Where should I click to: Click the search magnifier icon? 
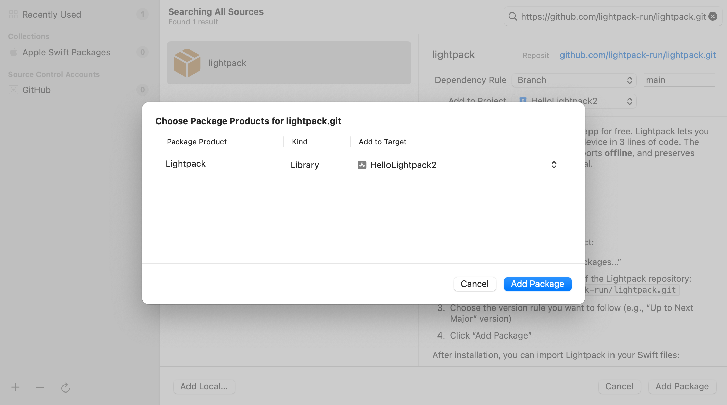tap(513, 16)
